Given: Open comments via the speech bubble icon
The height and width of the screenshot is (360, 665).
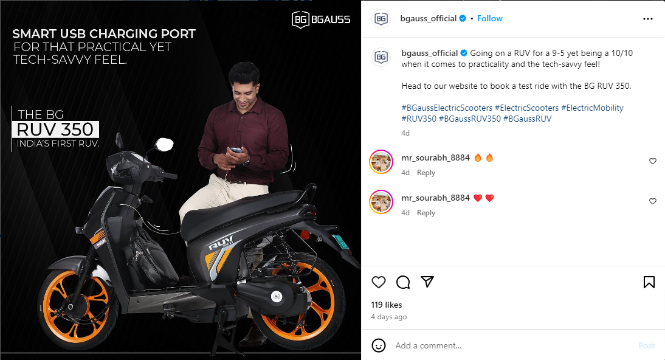Looking at the screenshot, I should coord(403,282).
